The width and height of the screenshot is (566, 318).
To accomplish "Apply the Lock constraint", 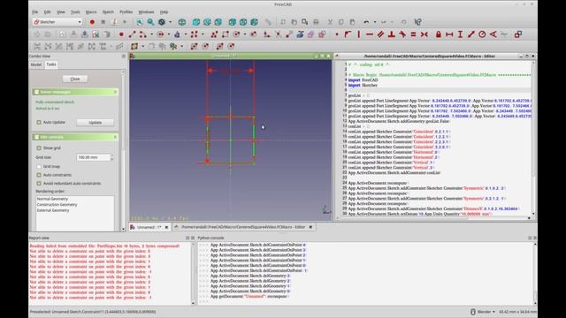I will tap(439, 34).
